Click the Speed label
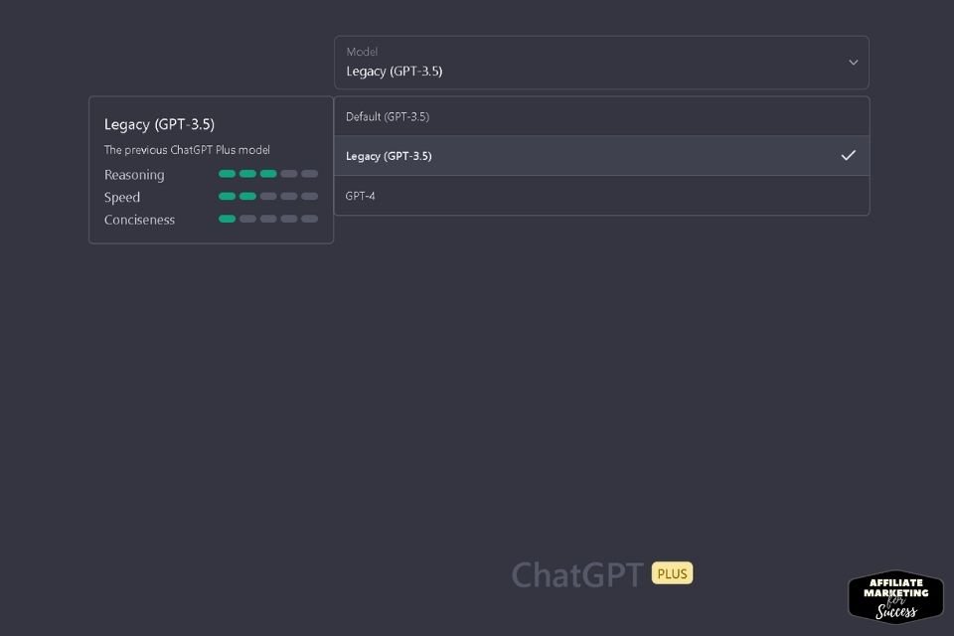954x636 pixels. pos(121,197)
